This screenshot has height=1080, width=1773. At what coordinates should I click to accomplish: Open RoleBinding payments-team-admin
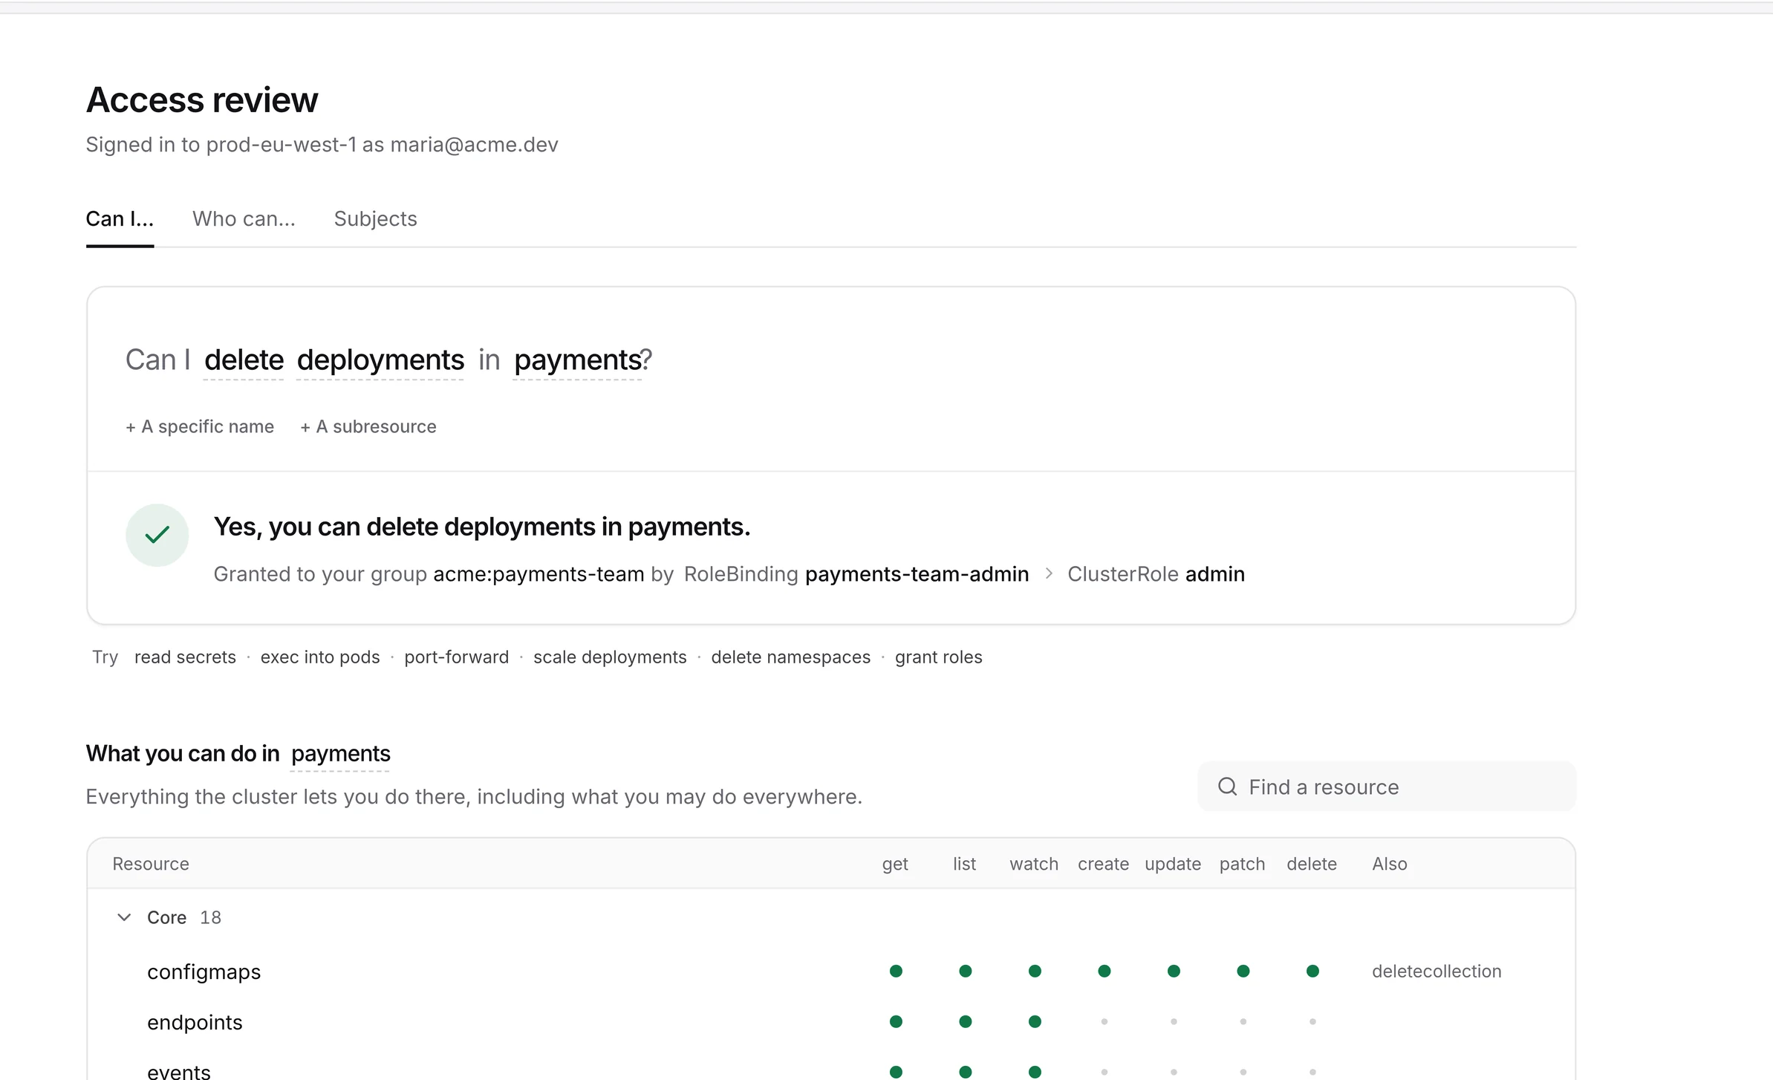(856, 573)
